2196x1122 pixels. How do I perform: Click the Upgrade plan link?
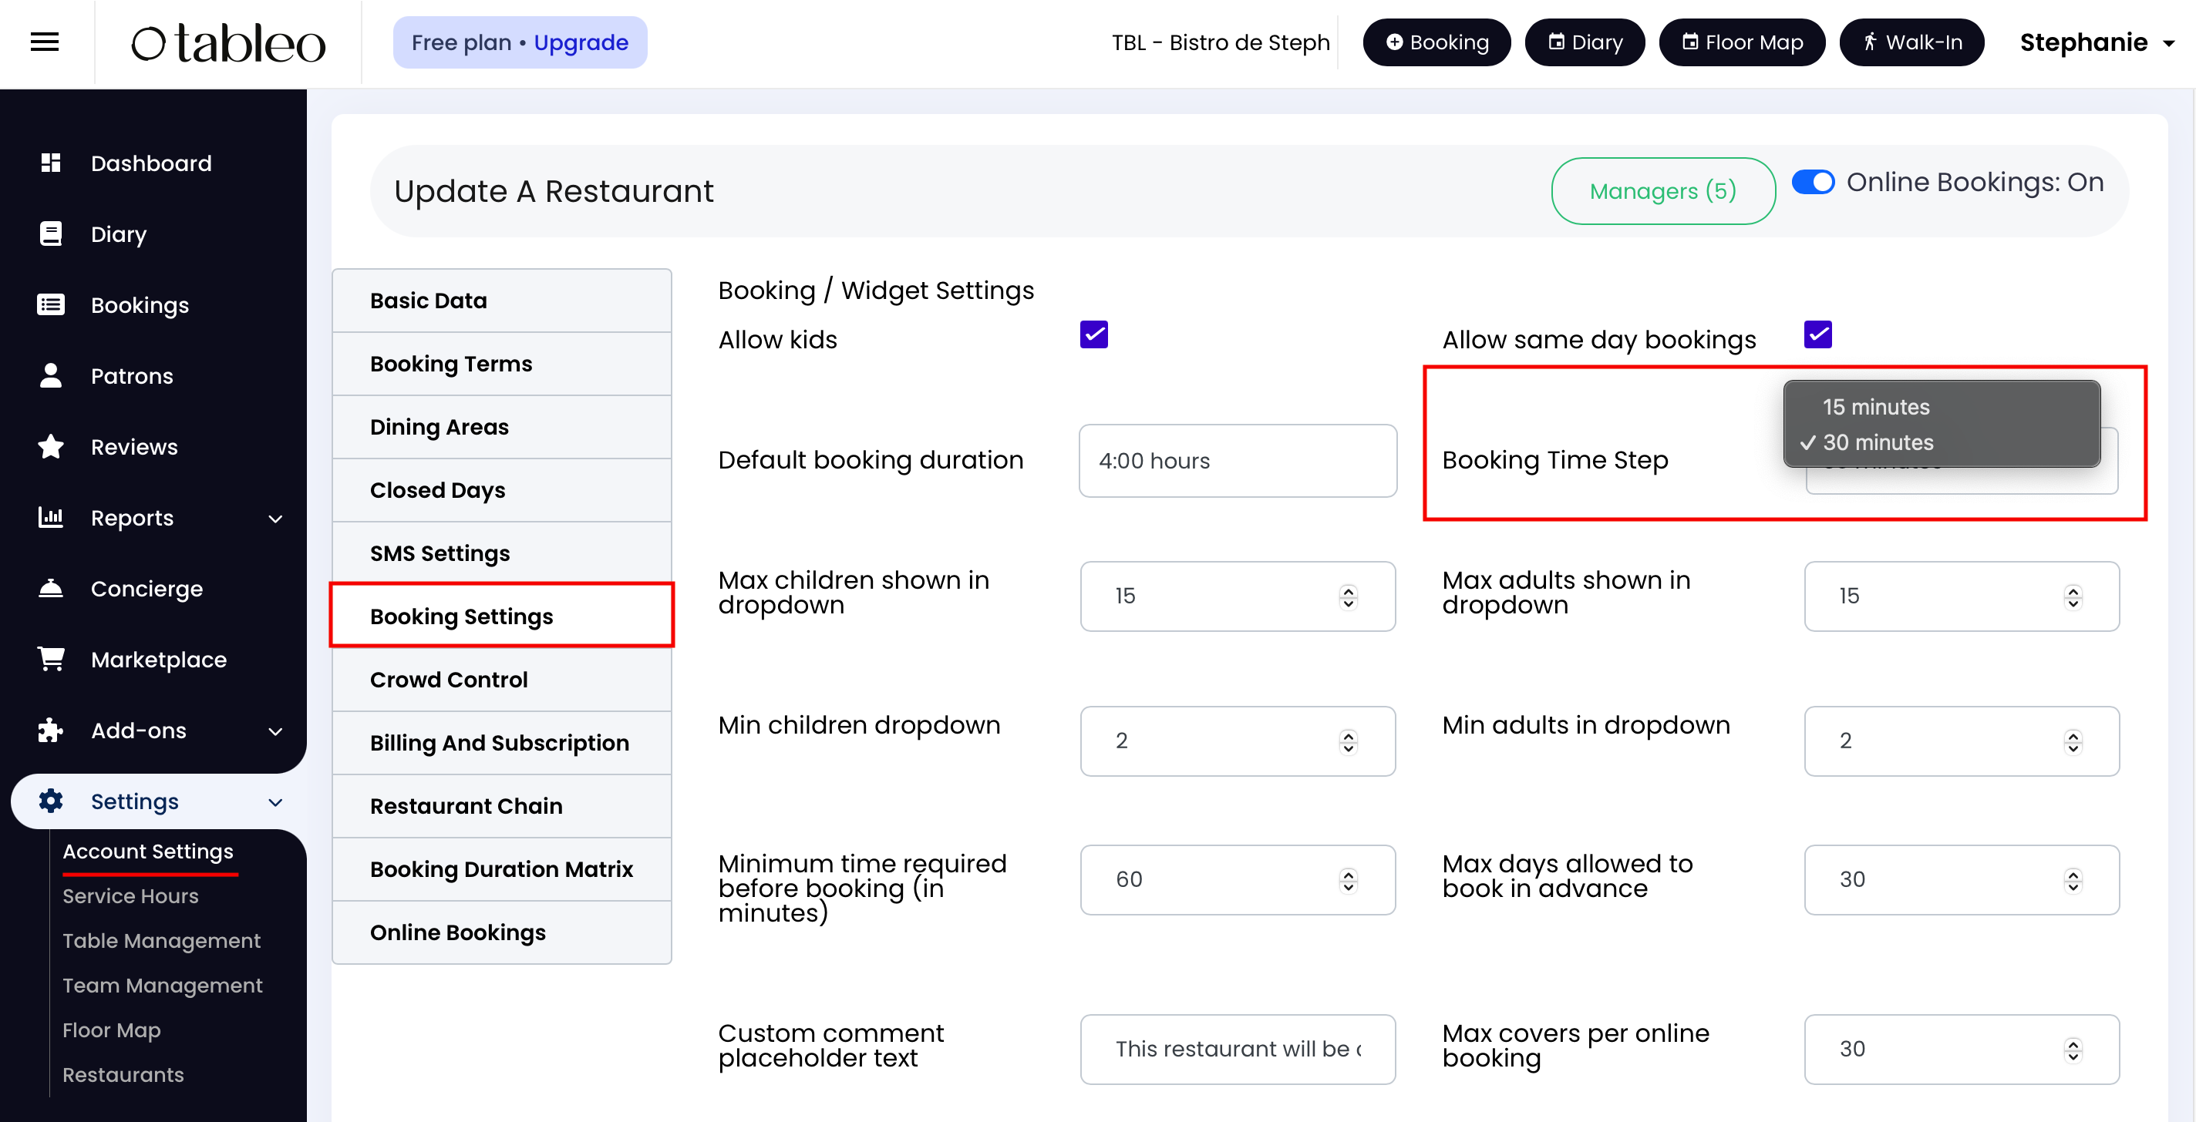[581, 42]
